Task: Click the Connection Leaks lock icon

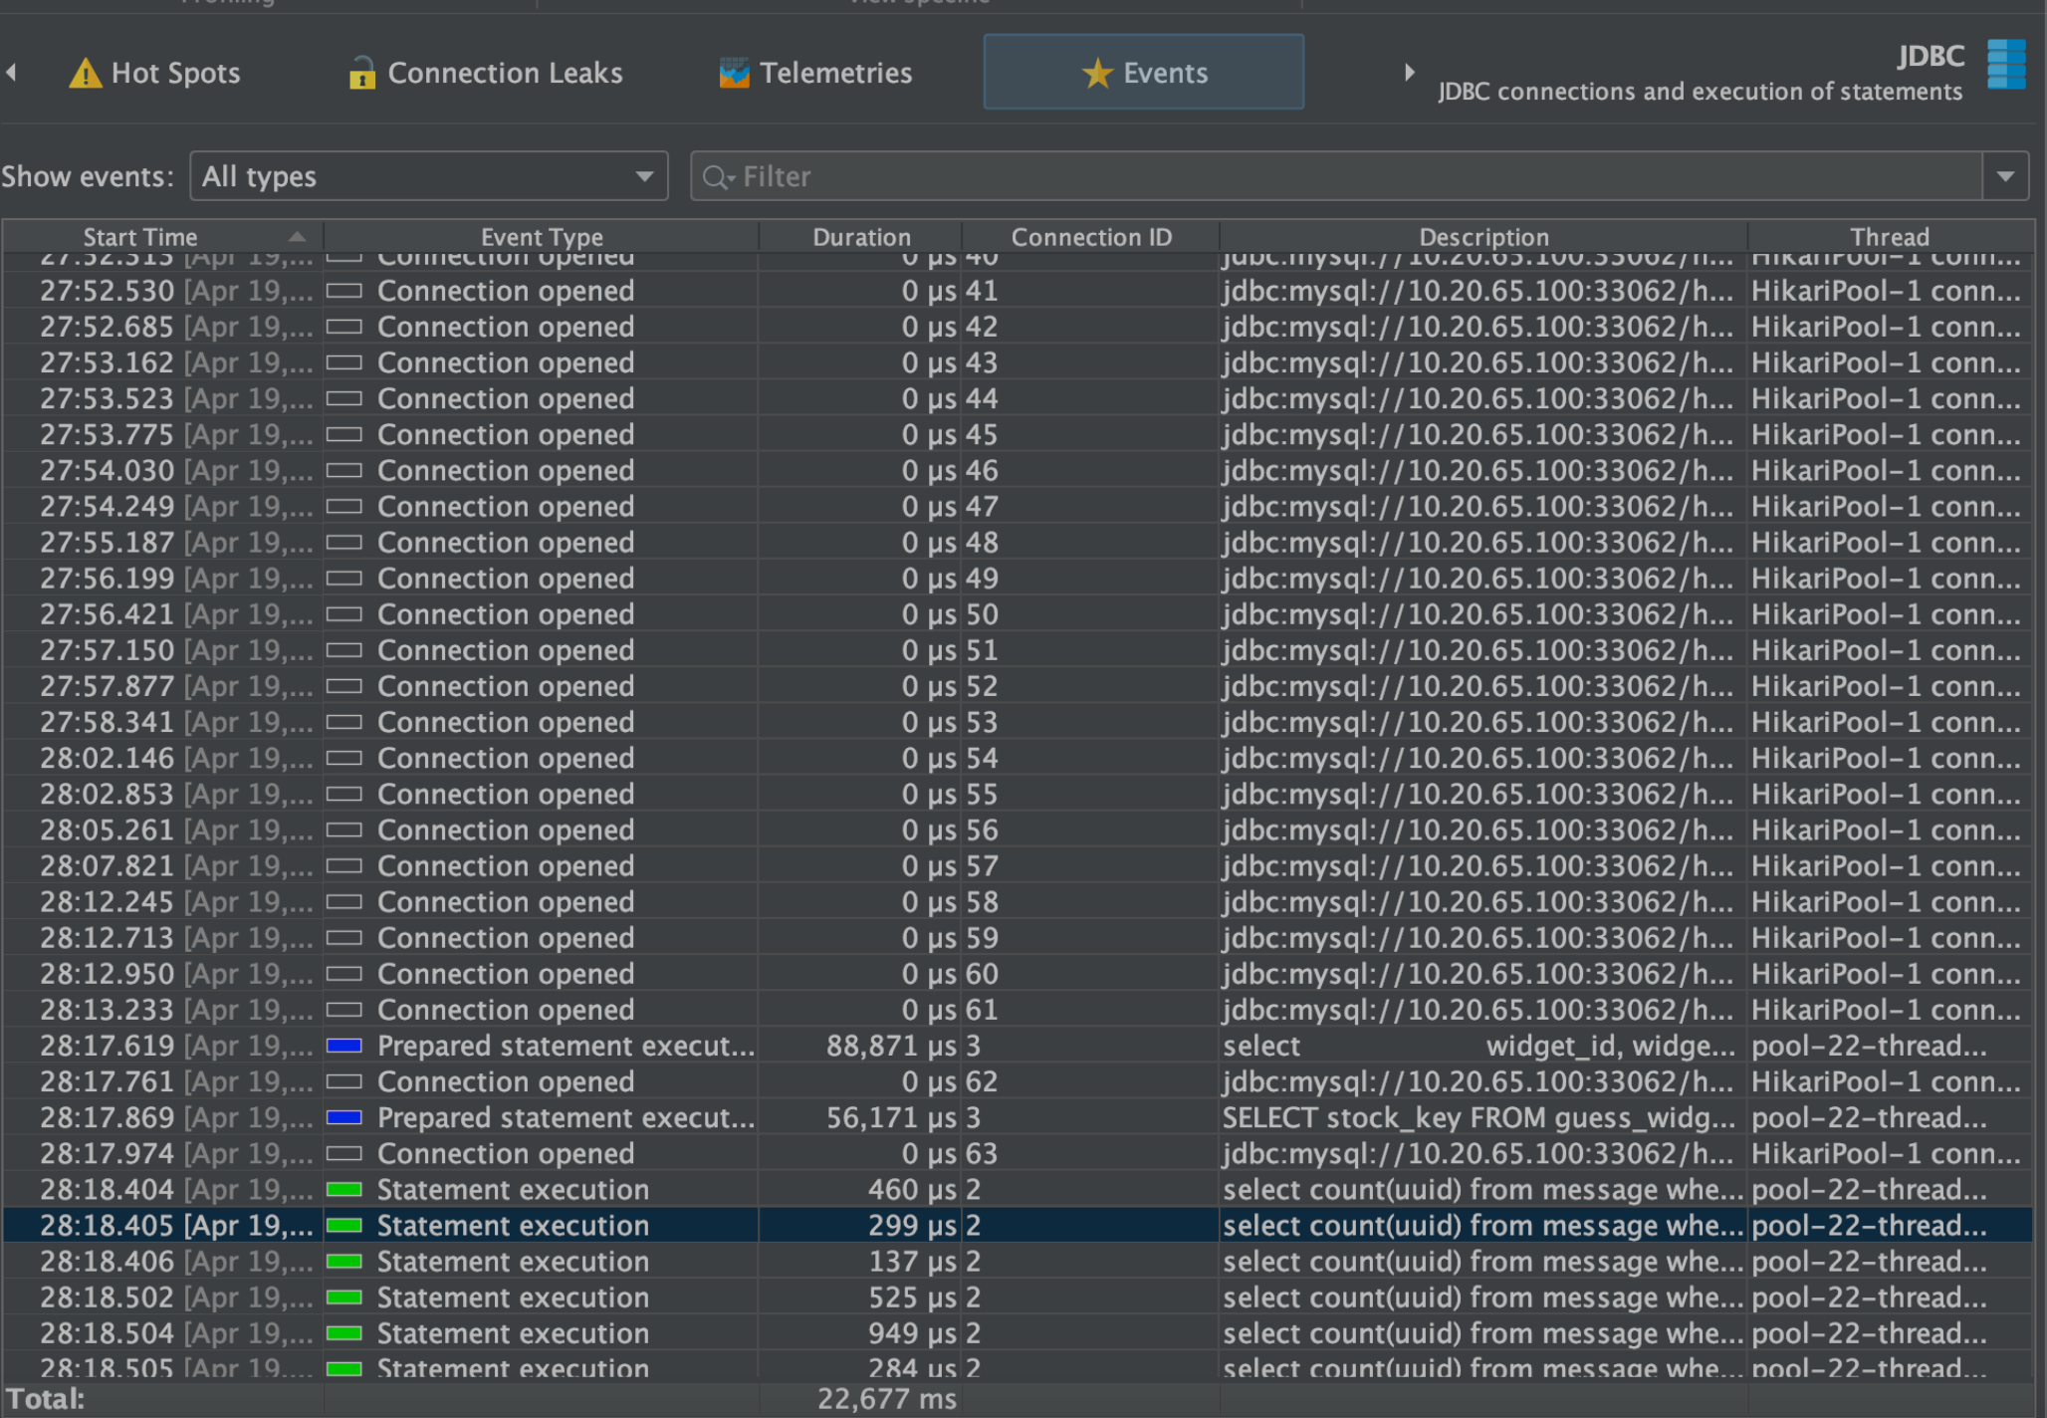Action: (361, 73)
